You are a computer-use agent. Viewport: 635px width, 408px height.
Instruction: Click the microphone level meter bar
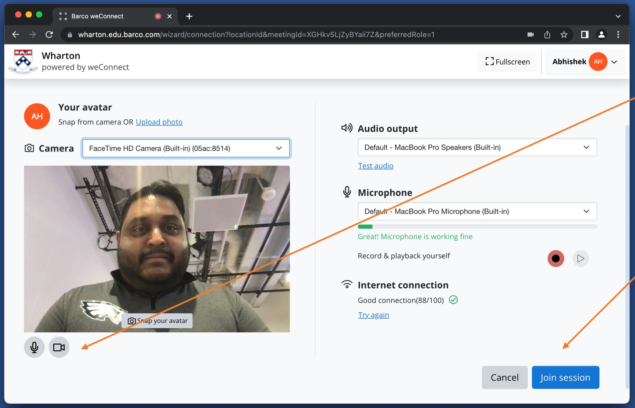coord(477,226)
